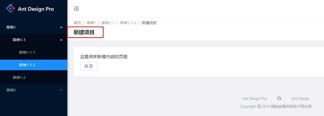The image size is (324, 116).
Task: Click 菜单1-1 breadcrumb link
Action: click(108, 23)
